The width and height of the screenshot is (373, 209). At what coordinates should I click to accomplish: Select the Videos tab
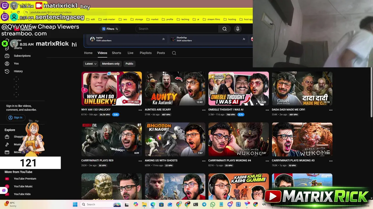(x=102, y=53)
